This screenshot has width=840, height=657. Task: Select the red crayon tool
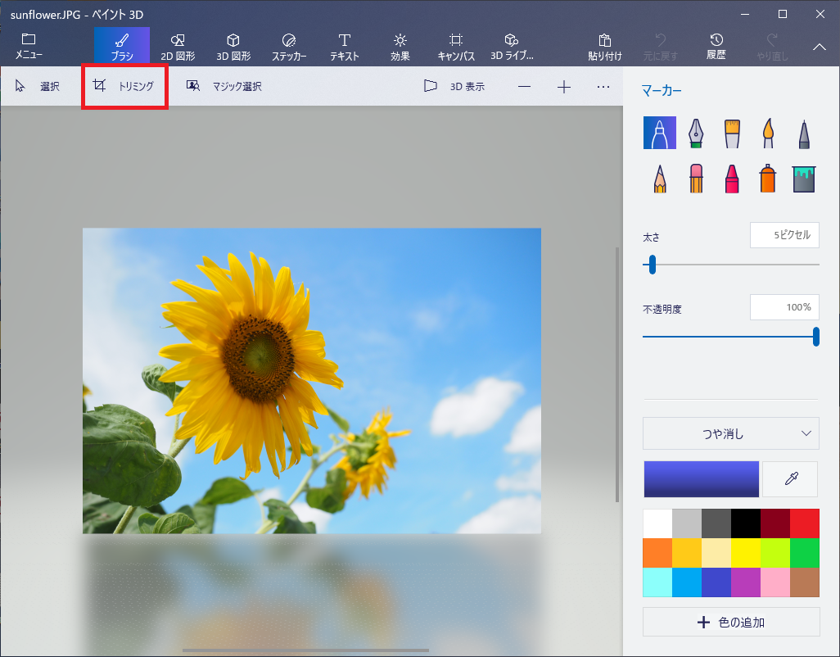pos(732,178)
